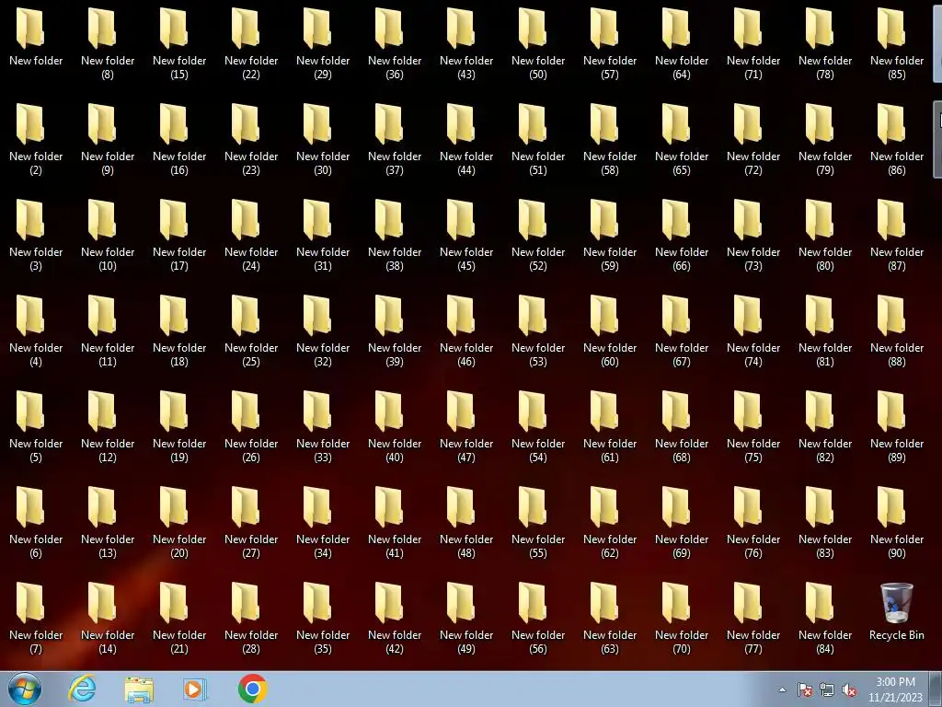Image resolution: width=942 pixels, height=707 pixels.
Task: Click the network status tray icon
Action: pos(827,690)
